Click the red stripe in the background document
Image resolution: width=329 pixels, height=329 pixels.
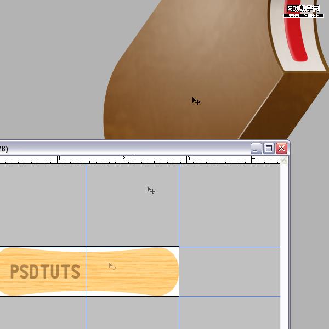[295, 31]
